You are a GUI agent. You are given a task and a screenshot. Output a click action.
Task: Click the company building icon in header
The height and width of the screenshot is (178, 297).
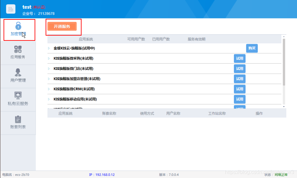(x=11, y=9)
